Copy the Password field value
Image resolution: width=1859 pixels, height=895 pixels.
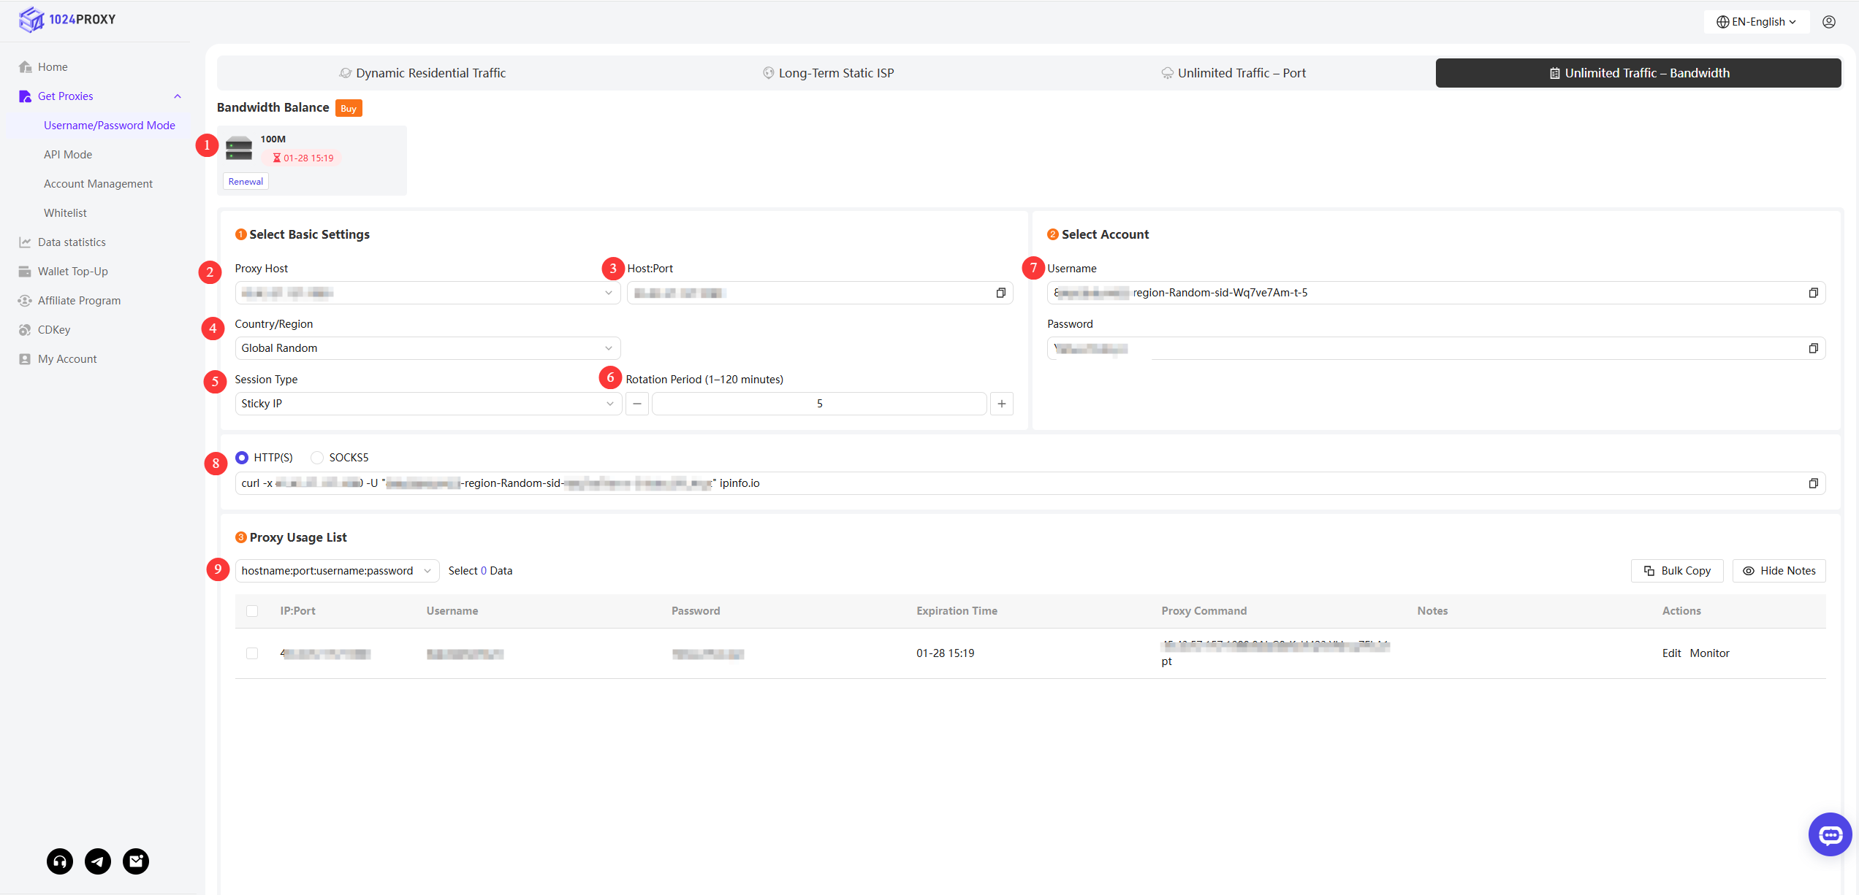1813,348
